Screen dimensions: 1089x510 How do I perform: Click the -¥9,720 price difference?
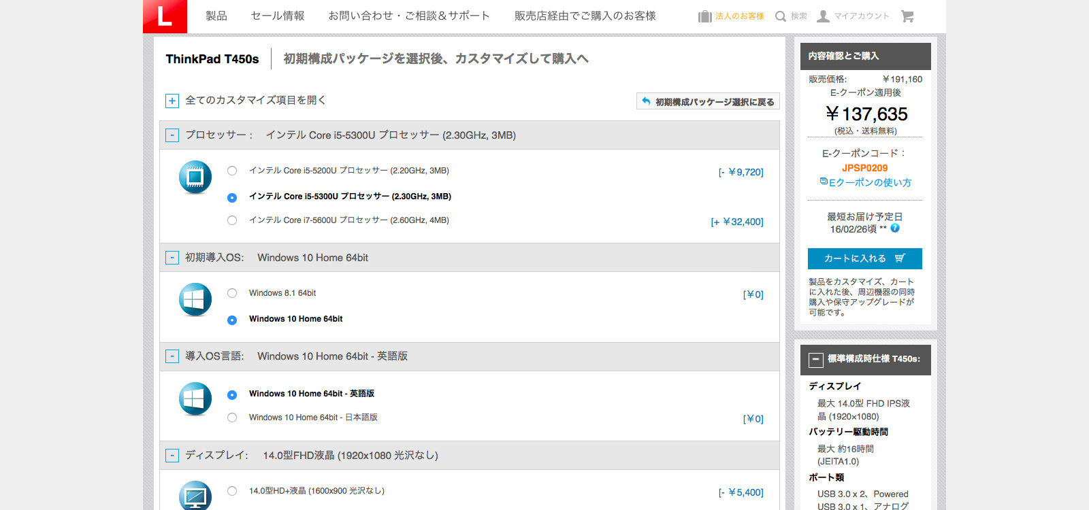741,172
